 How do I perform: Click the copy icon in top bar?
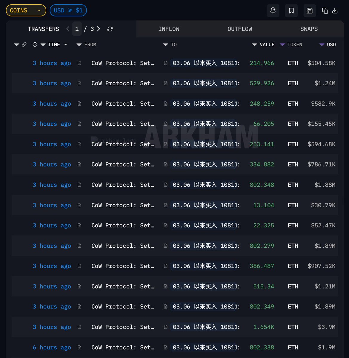[x=325, y=11]
